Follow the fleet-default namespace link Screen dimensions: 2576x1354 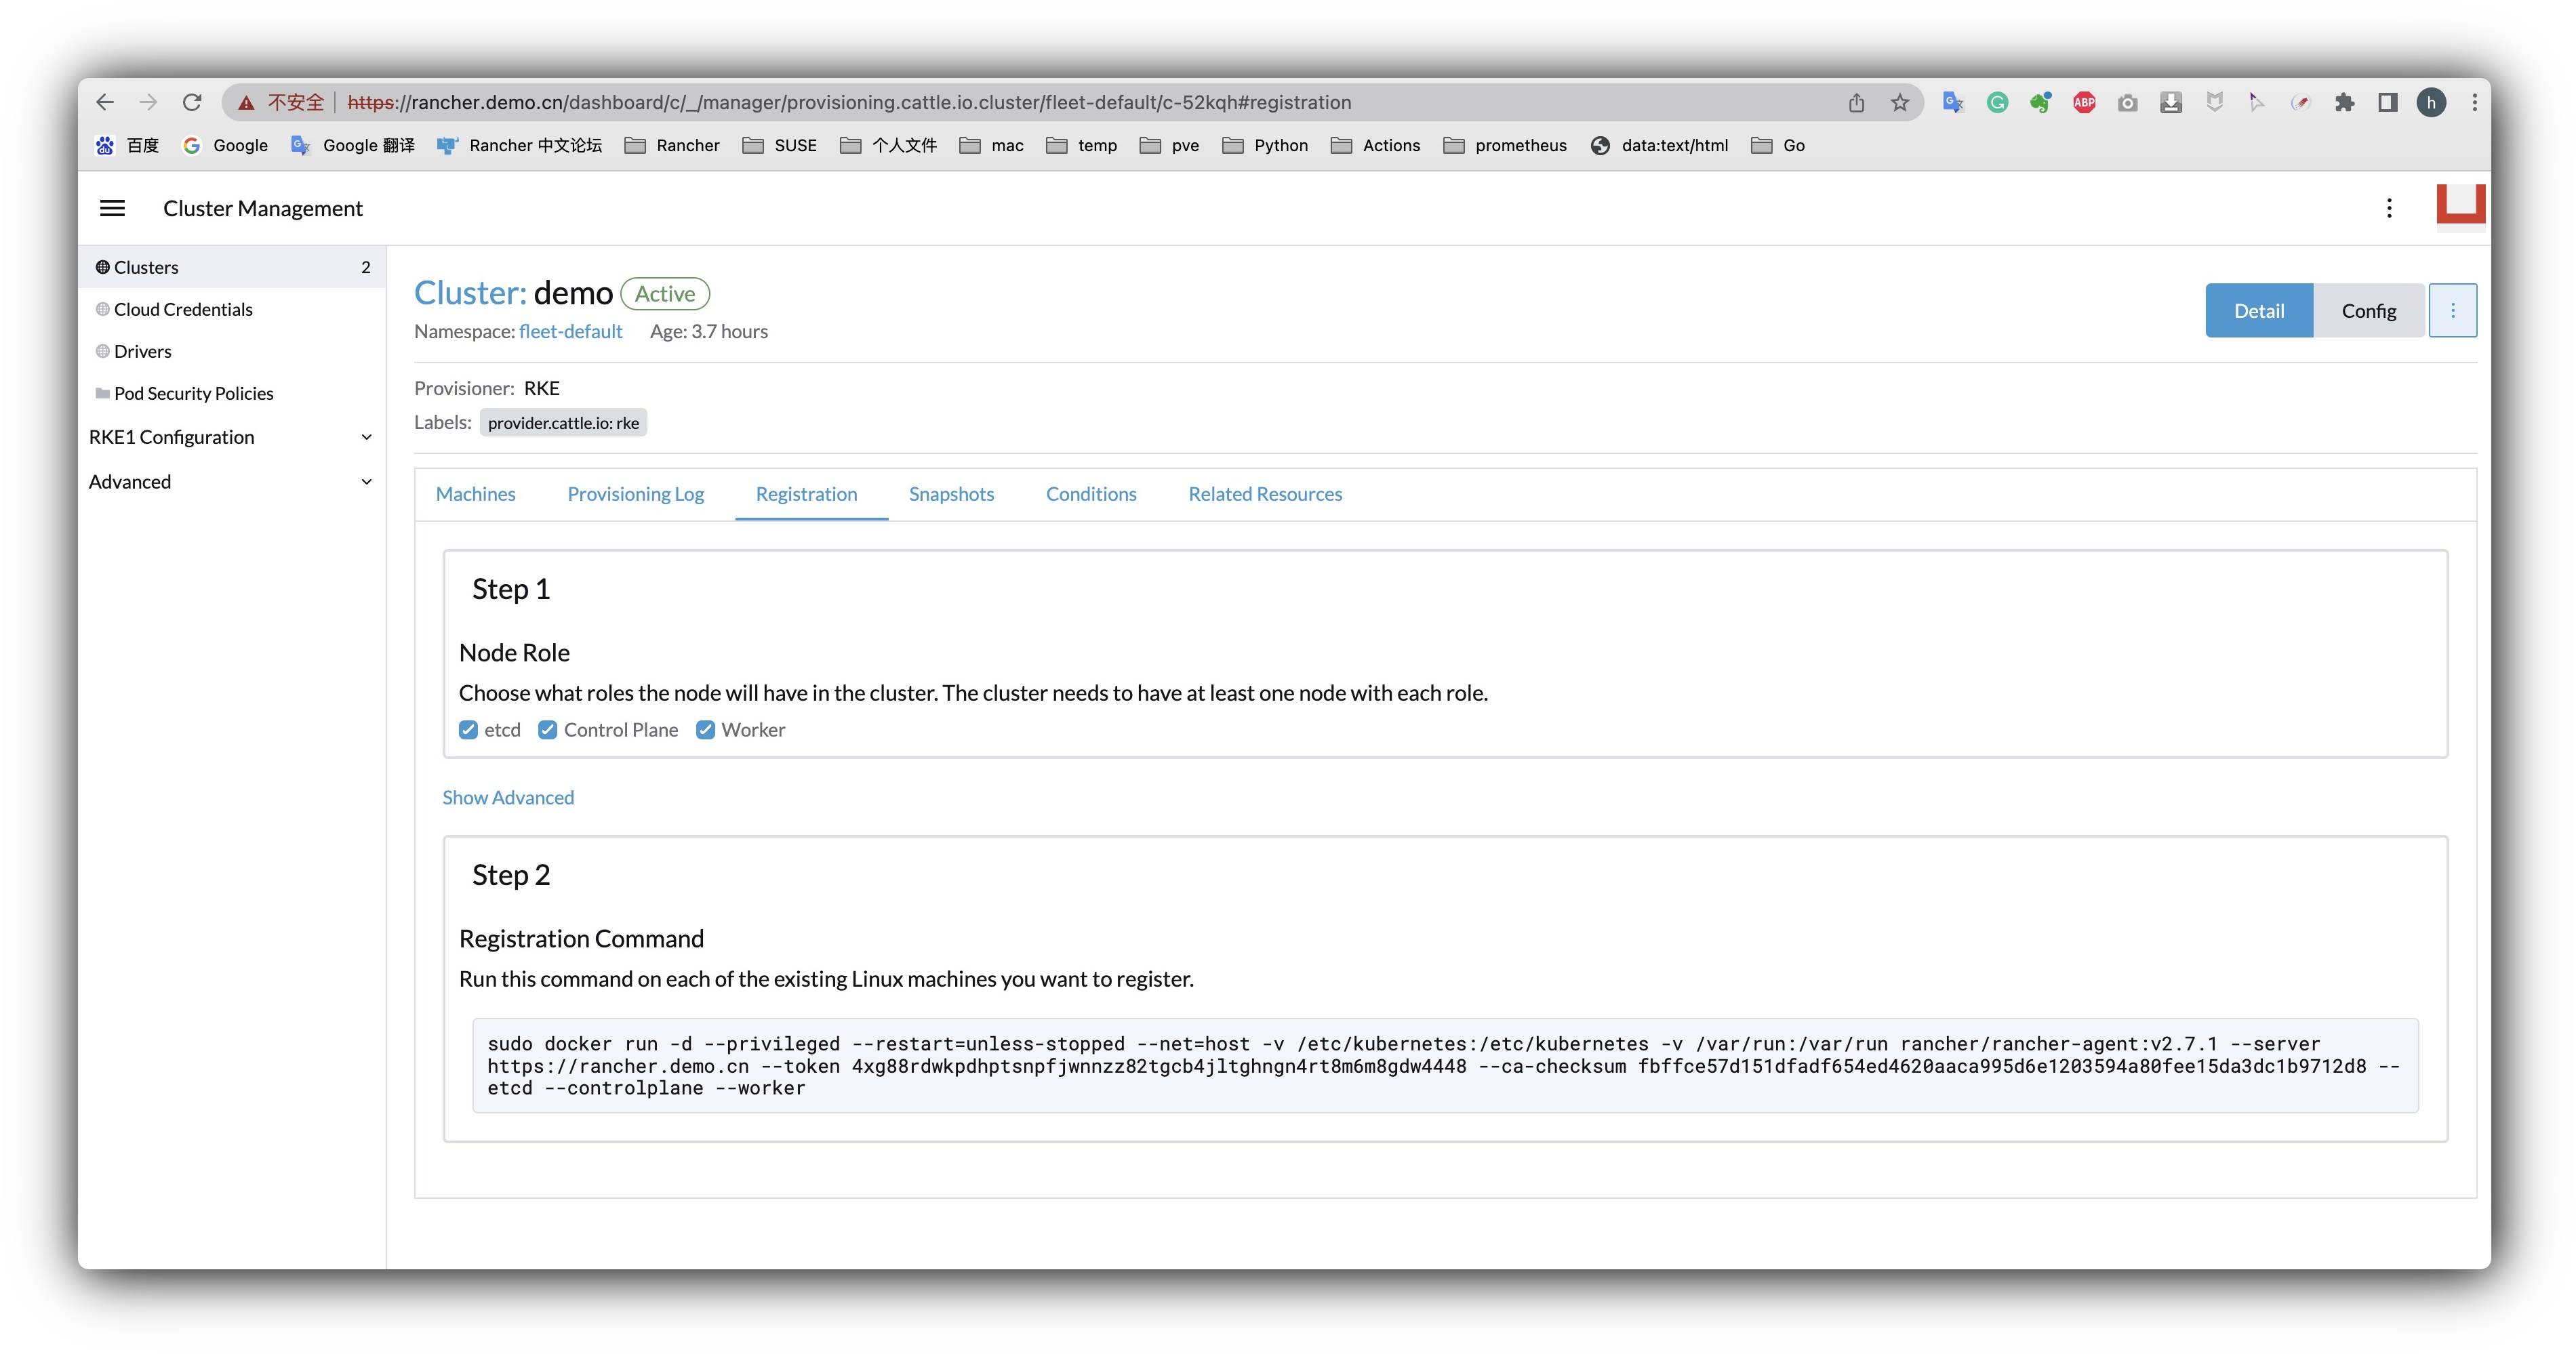click(570, 331)
